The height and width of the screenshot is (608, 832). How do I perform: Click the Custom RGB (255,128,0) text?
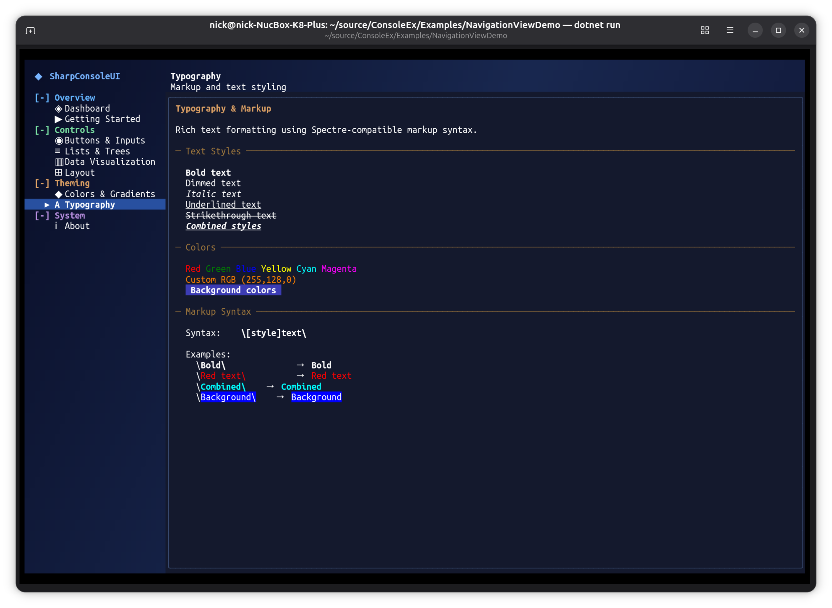(x=241, y=280)
